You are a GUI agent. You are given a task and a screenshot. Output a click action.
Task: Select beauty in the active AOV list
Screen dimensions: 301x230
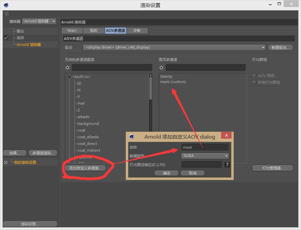[166, 76]
